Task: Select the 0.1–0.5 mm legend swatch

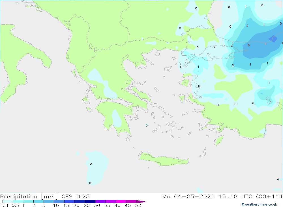Action: [x=8, y=201]
